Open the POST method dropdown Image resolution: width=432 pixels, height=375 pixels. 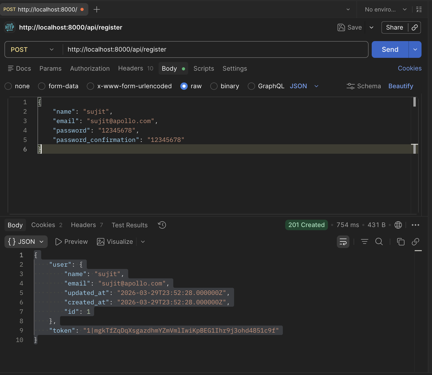(x=33, y=50)
